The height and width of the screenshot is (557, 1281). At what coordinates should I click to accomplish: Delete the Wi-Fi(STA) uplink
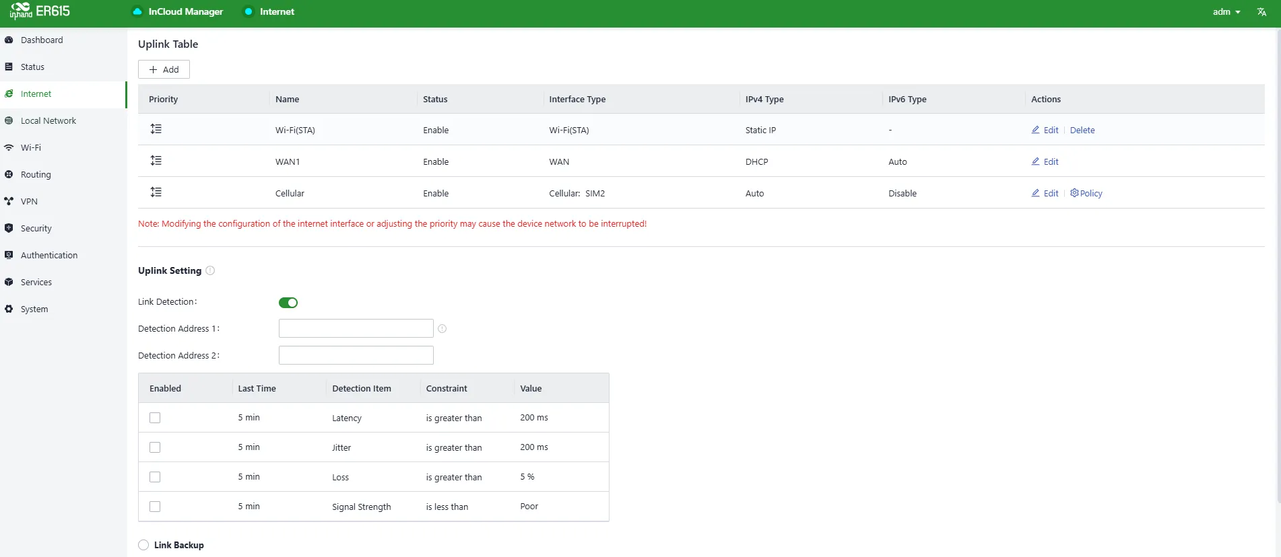[1082, 130]
